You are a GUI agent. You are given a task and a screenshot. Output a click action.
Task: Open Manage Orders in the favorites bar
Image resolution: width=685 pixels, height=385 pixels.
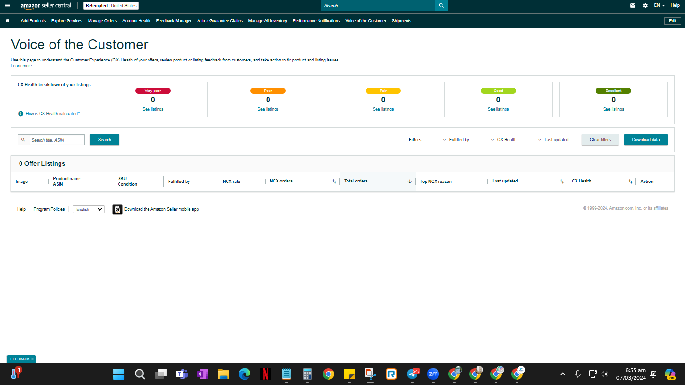pyautogui.click(x=102, y=21)
